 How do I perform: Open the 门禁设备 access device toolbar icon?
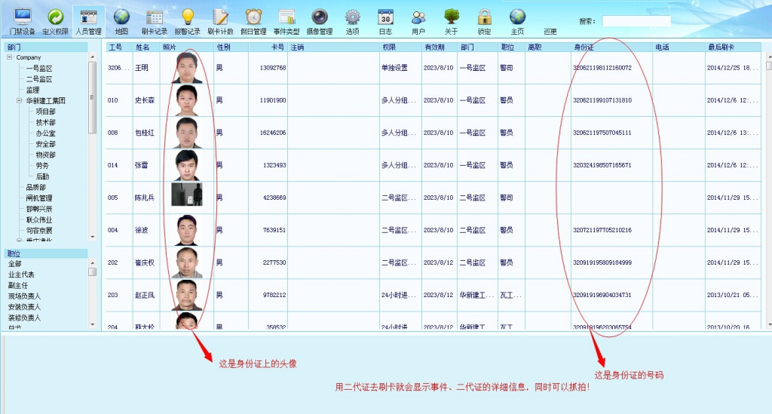23,21
